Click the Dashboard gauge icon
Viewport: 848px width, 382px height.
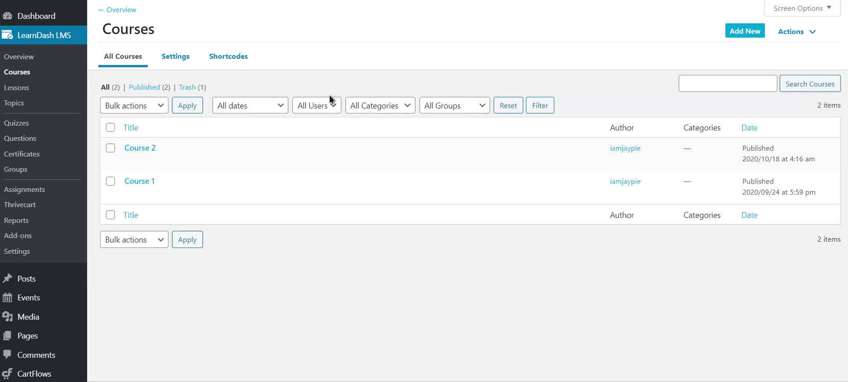click(7, 16)
